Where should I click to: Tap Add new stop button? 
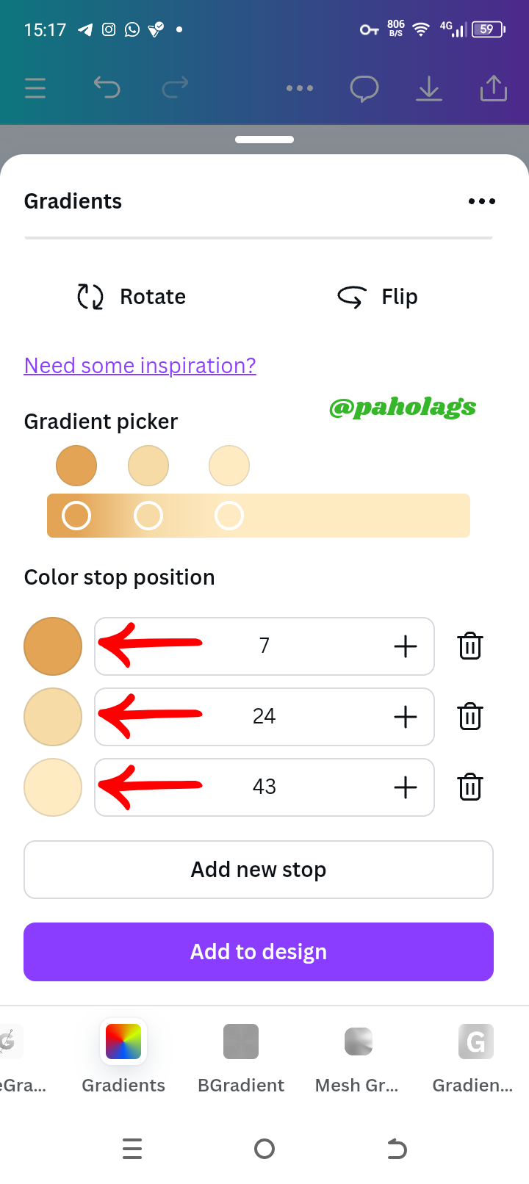click(259, 870)
